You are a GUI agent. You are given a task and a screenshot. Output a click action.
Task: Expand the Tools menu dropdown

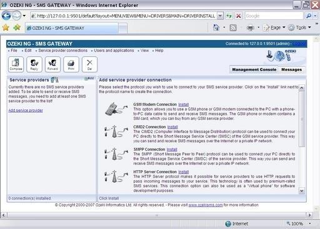(x=300, y=27)
